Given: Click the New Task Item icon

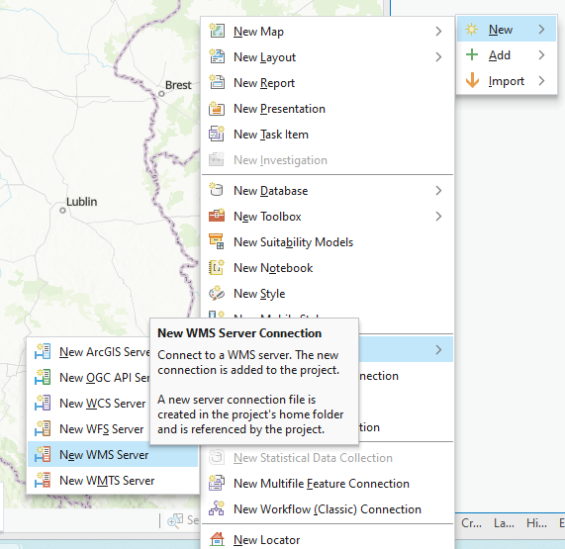Looking at the screenshot, I should click(217, 134).
